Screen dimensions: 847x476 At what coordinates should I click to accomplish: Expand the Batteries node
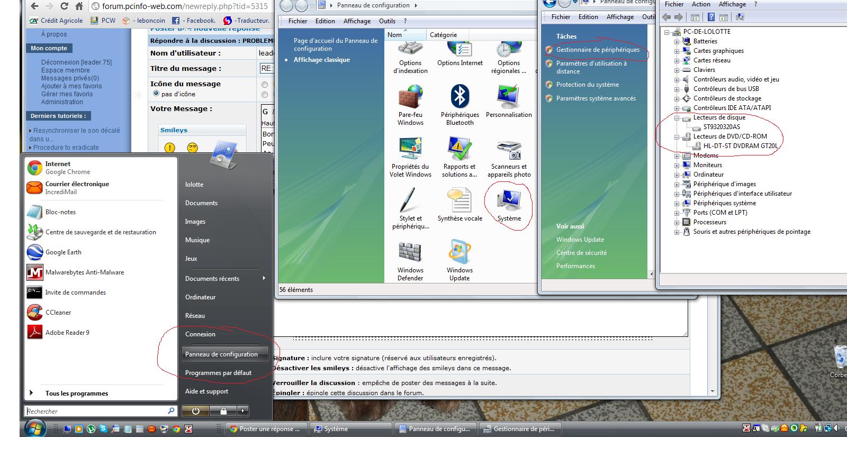tap(677, 41)
